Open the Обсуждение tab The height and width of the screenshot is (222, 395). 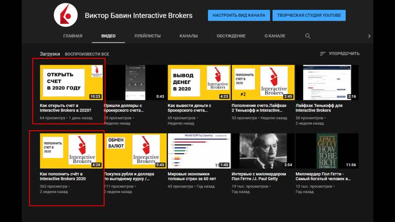231,36
